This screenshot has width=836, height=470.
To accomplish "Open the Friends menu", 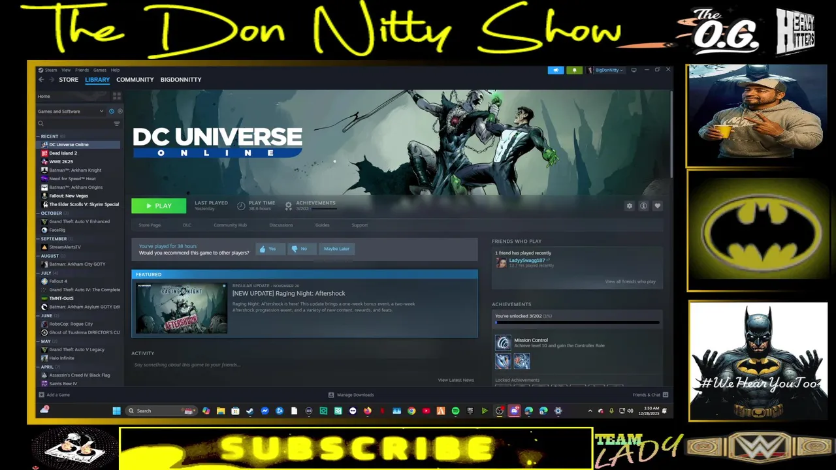I will [82, 70].
